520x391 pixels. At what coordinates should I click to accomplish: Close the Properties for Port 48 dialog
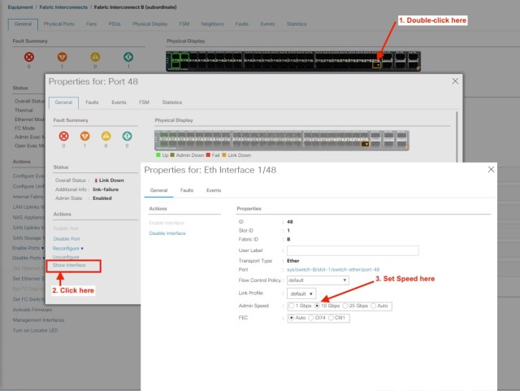tap(454, 82)
